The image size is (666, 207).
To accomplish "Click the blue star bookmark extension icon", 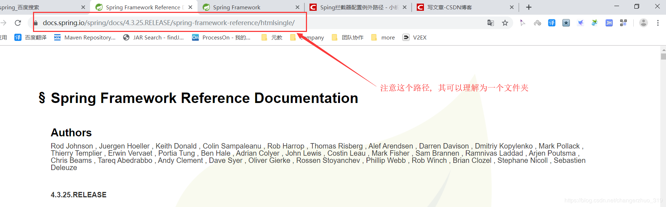I will (566, 23).
